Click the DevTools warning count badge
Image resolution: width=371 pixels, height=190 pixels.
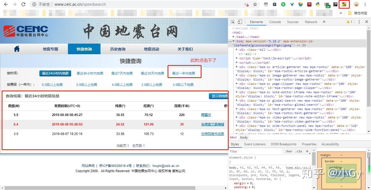click(x=350, y=22)
